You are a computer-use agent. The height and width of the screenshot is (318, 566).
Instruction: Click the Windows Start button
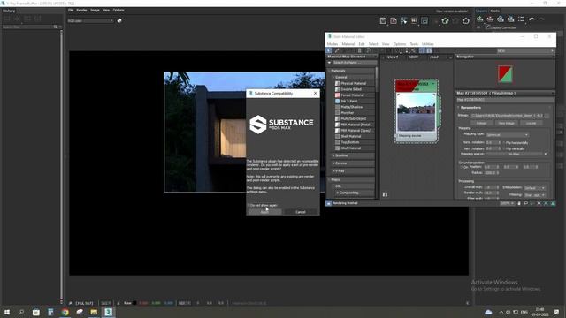tap(7, 312)
